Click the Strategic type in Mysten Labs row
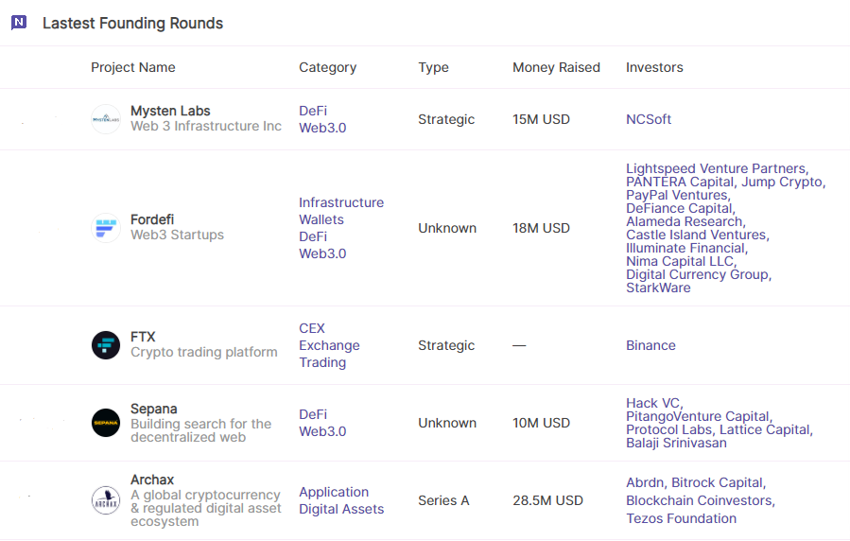Image resolution: width=850 pixels, height=541 pixels. tap(446, 119)
